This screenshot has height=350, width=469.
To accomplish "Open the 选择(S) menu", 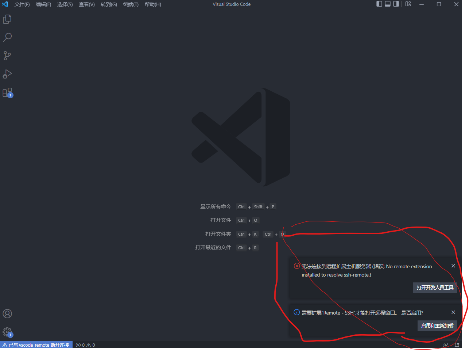I will pyautogui.click(x=65, y=4).
